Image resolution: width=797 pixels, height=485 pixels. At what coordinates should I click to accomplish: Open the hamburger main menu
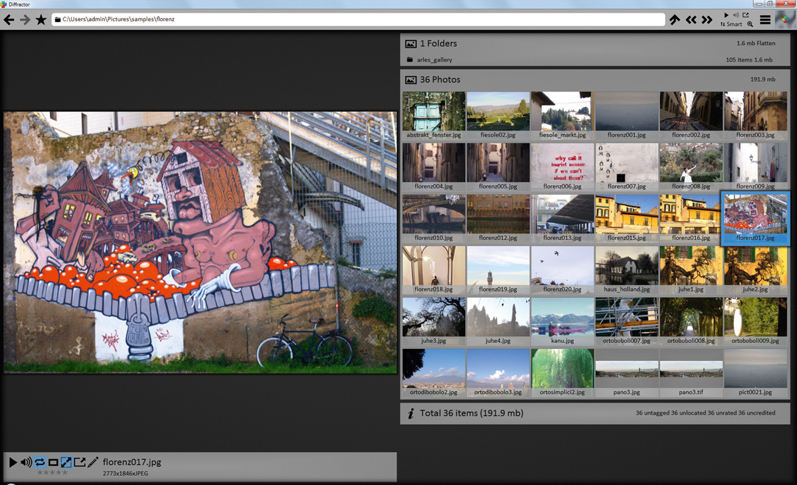(x=765, y=20)
